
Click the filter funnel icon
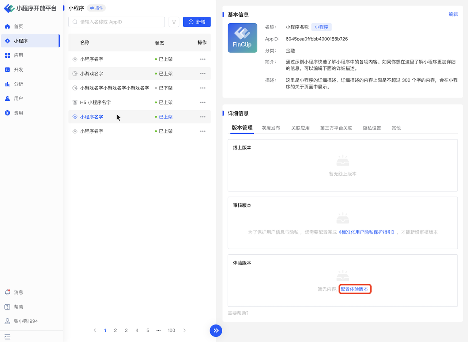(x=174, y=22)
